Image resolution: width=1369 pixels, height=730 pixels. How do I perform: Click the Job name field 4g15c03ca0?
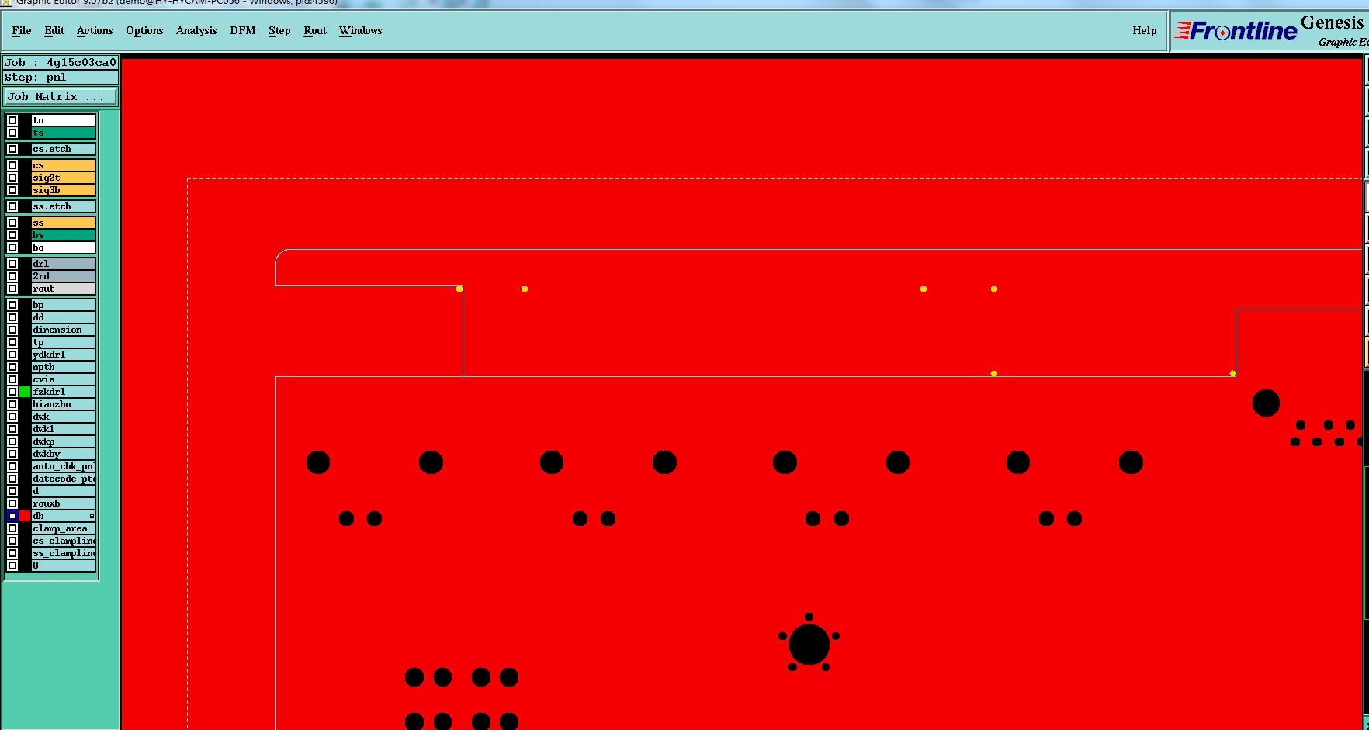(x=61, y=62)
